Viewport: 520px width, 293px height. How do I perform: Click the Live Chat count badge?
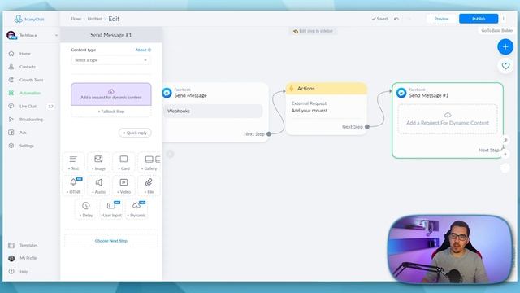coord(50,107)
